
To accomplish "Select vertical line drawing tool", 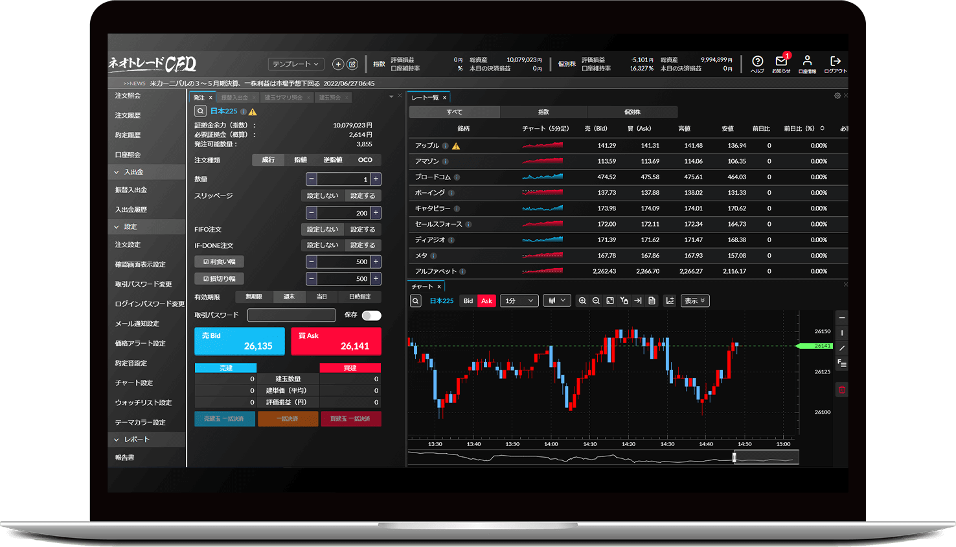I will pos(842,333).
